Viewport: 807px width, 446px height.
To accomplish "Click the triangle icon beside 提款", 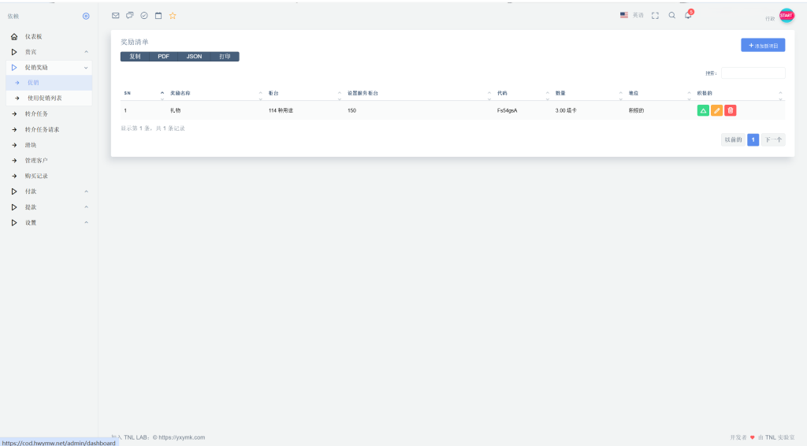I will point(14,207).
